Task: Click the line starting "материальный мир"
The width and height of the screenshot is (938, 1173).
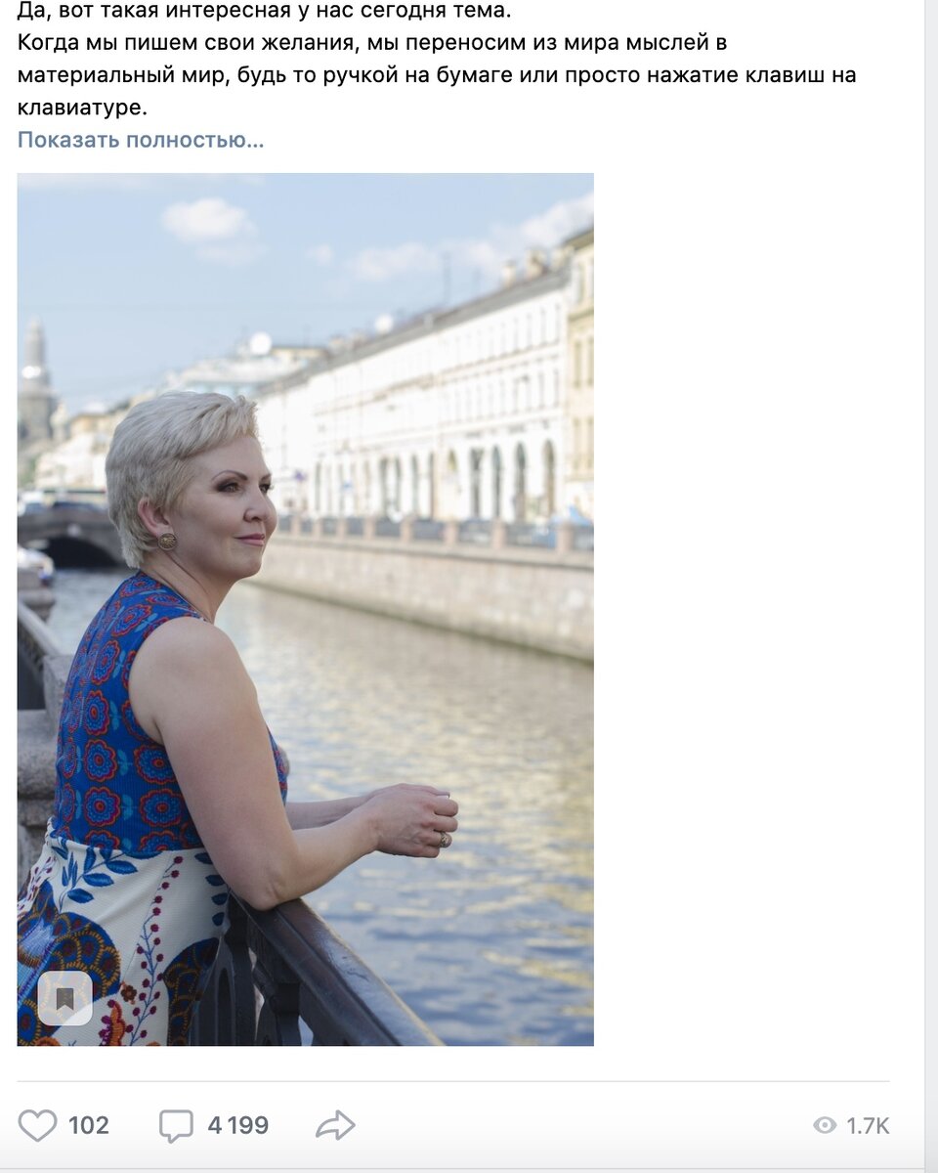Action: pyautogui.click(x=437, y=75)
